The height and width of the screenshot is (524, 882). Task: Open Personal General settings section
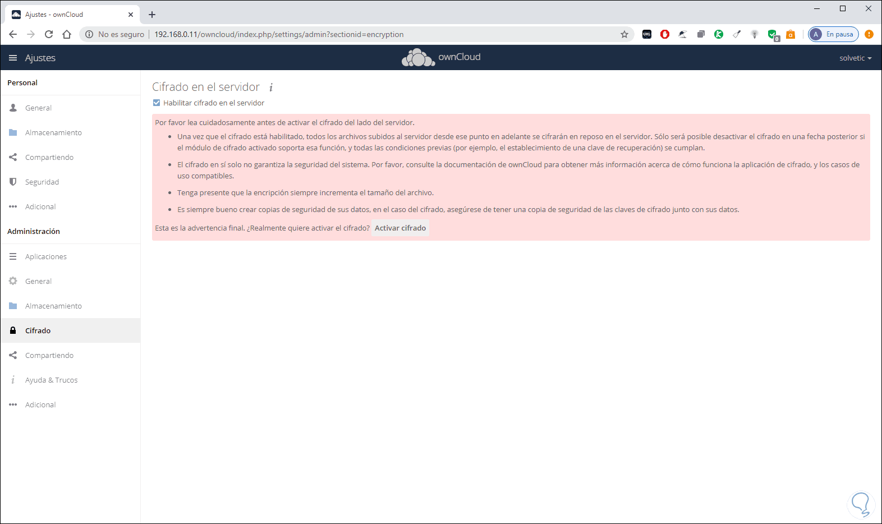(x=70, y=108)
